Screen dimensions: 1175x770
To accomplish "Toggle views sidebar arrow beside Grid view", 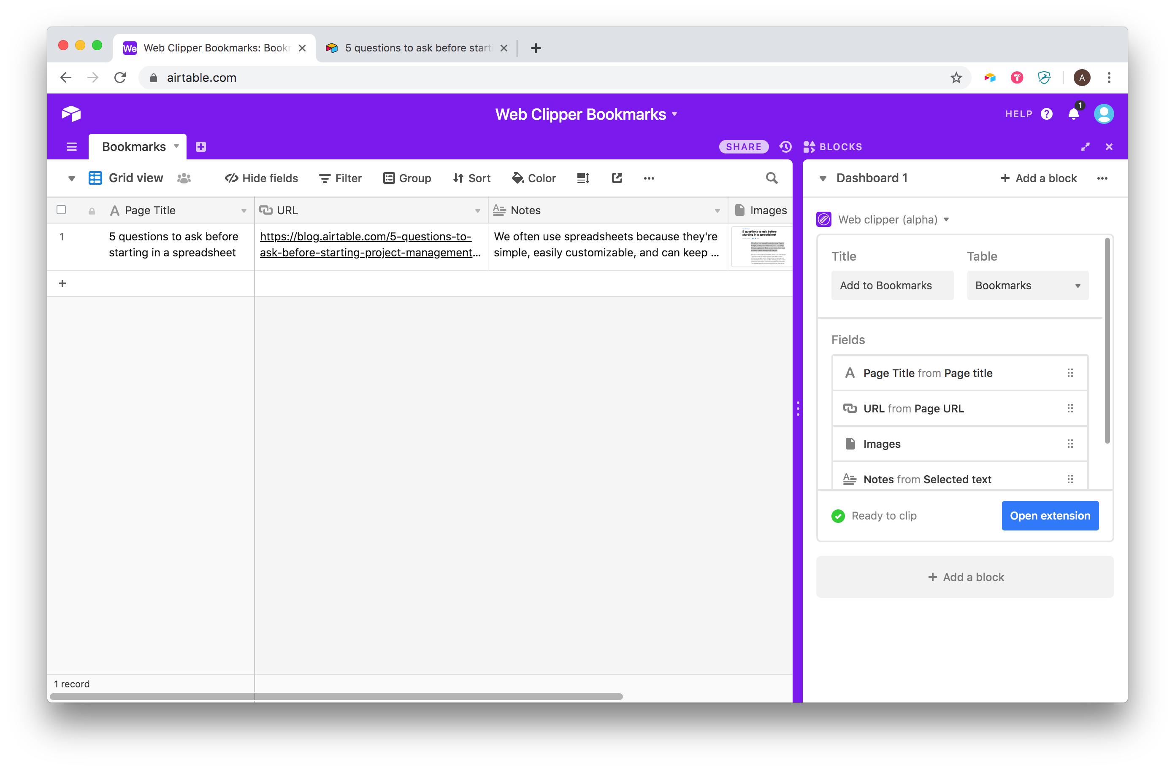I will (72, 178).
